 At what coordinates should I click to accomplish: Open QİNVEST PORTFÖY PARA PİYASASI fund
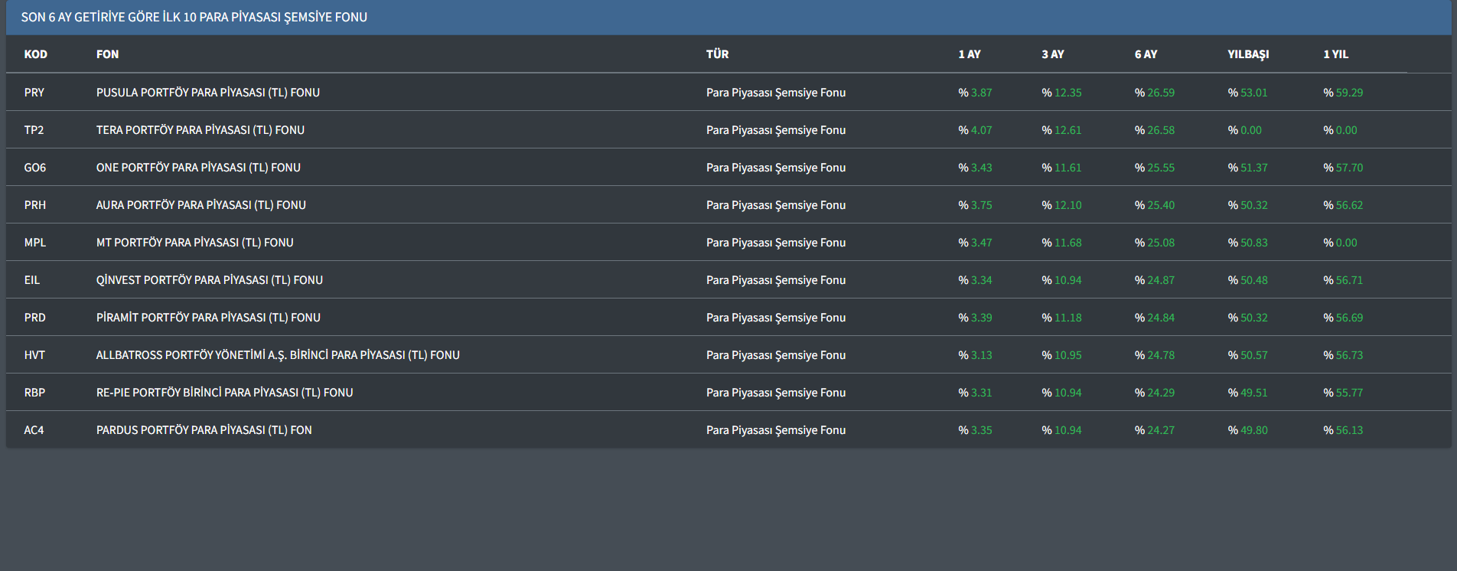coord(209,280)
